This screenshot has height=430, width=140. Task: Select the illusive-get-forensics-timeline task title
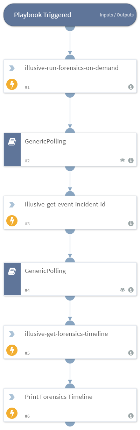(66, 334)
